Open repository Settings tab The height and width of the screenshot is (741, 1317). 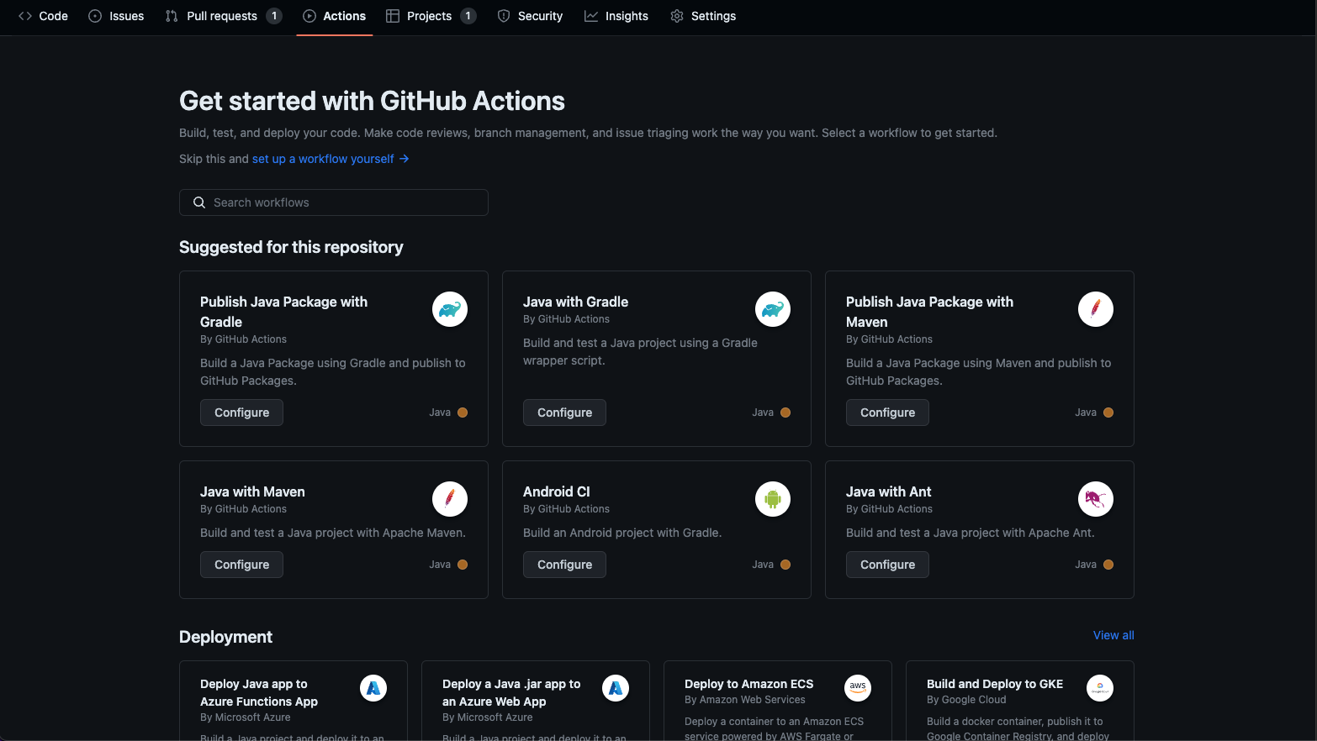tap(703, 16)
